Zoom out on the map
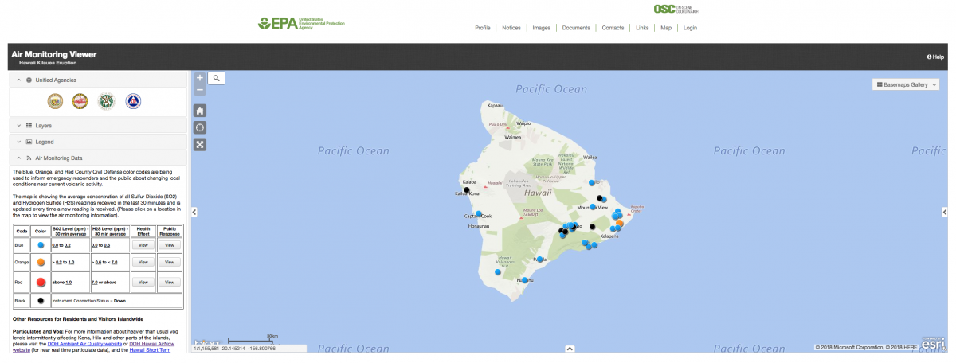 pos(200,91)
